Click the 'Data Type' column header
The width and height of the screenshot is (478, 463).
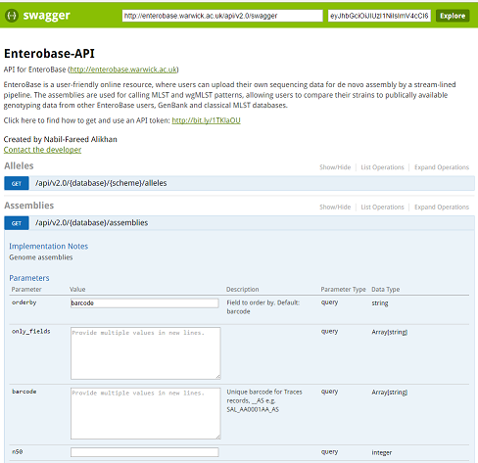click(x=386, y=290)
